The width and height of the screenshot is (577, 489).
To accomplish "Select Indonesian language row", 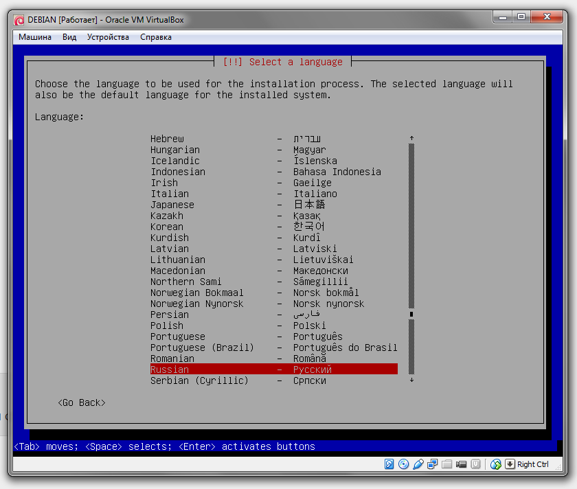I will point(274,172).
